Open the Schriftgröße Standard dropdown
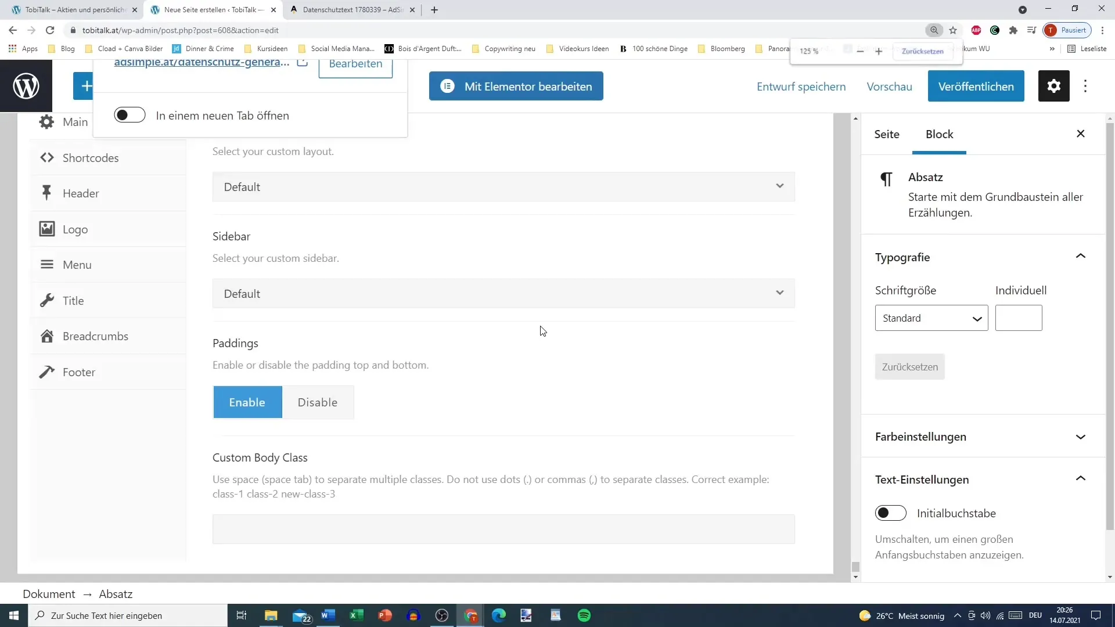1115x627 pixels. point(931,318)
